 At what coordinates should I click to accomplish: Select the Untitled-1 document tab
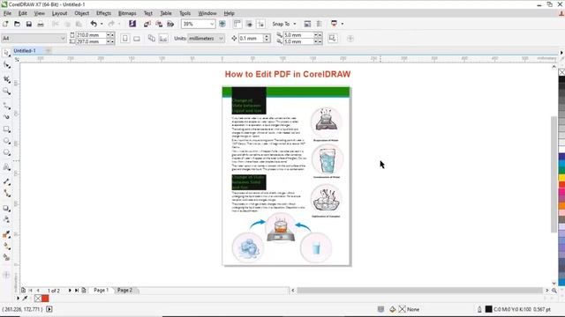point(25,51)
